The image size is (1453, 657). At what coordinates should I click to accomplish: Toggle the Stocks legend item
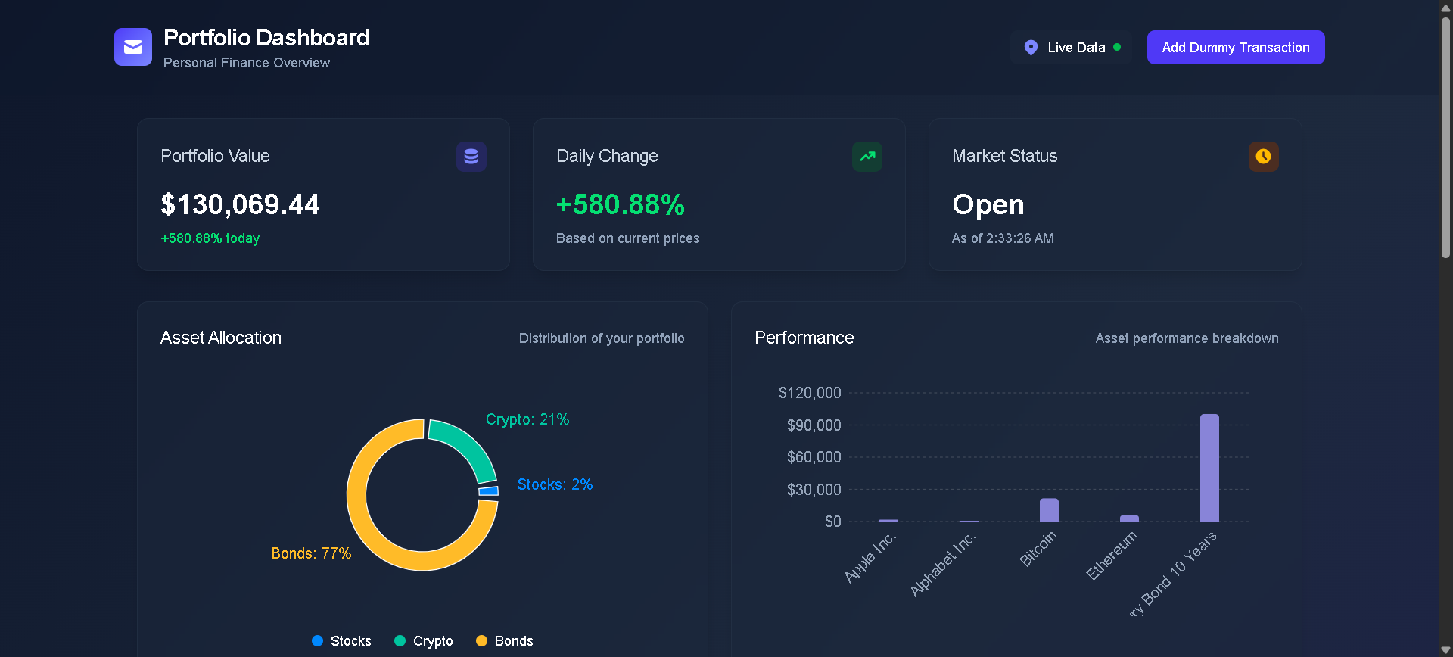(x=341, y=641)
